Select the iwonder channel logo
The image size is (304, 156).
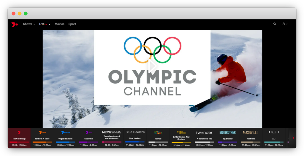204,133
